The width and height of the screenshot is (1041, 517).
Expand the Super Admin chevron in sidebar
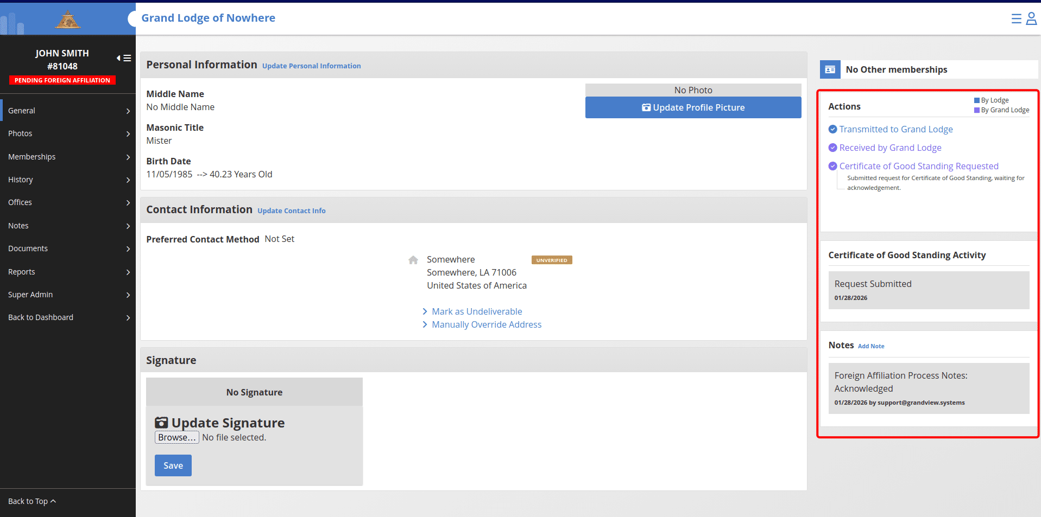(x=128, y=295)
